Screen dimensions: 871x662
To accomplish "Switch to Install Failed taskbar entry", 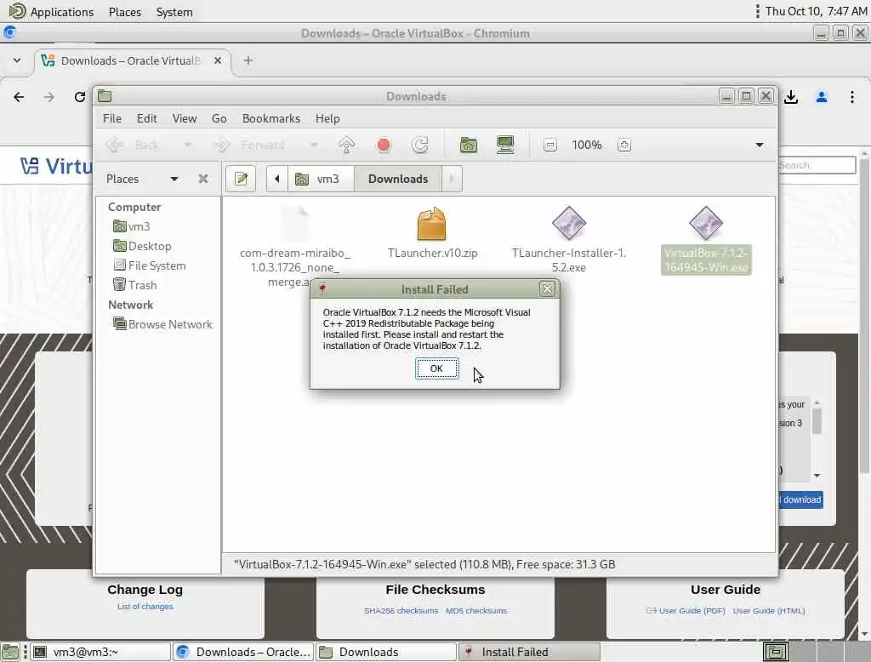I will (x=529, y=652).
